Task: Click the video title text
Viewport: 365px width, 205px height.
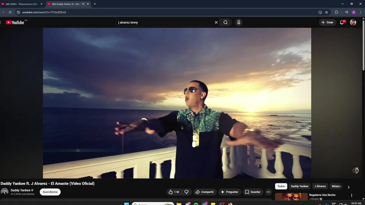Action: (47, 184)
